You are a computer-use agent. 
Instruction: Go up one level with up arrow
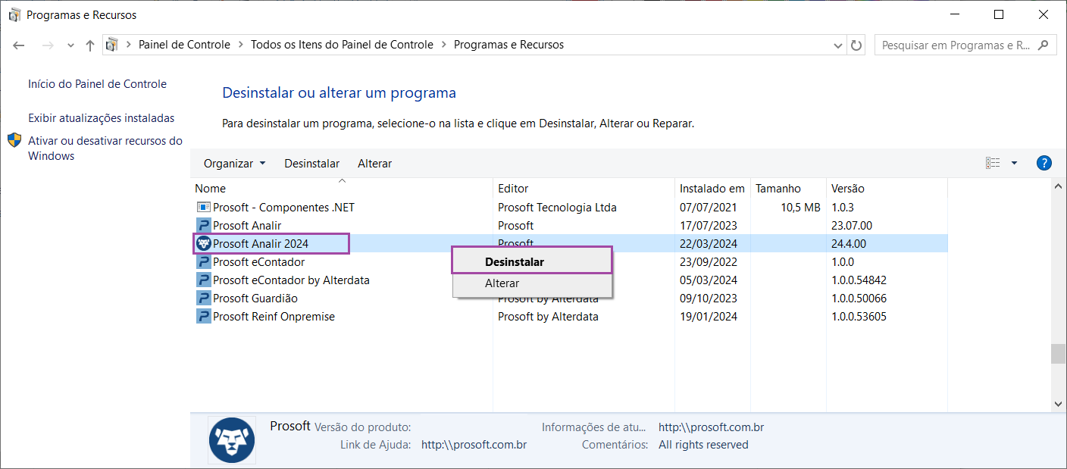[90, 45]
